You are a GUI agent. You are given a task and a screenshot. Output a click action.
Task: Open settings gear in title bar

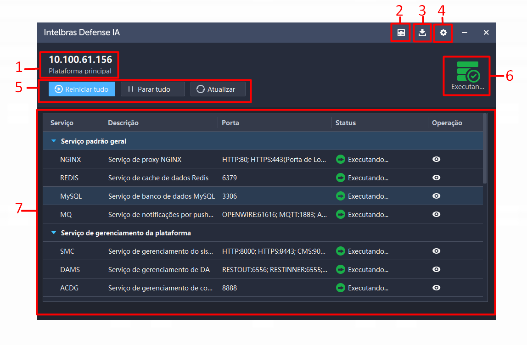pyautogui.click(x=443, y=33)
